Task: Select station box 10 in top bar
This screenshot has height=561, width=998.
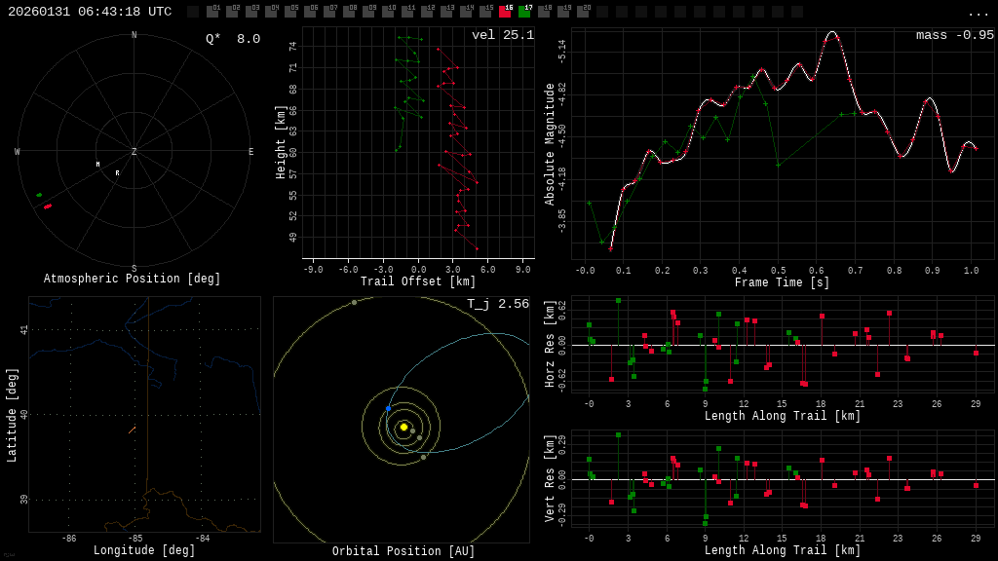Action: 388,11
